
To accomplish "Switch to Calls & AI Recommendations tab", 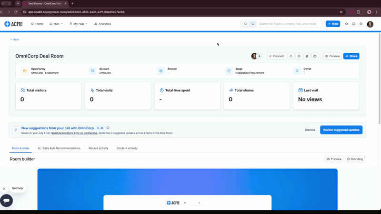I will 59,148.
